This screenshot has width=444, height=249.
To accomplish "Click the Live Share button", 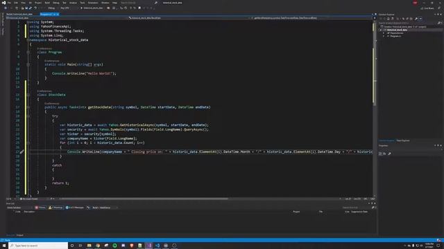I will pyautogui.click(x=427, y=8).
